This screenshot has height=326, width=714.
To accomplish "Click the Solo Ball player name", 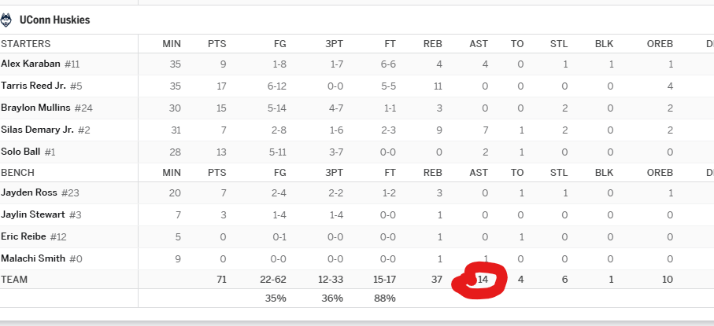I will pos(20,152).
